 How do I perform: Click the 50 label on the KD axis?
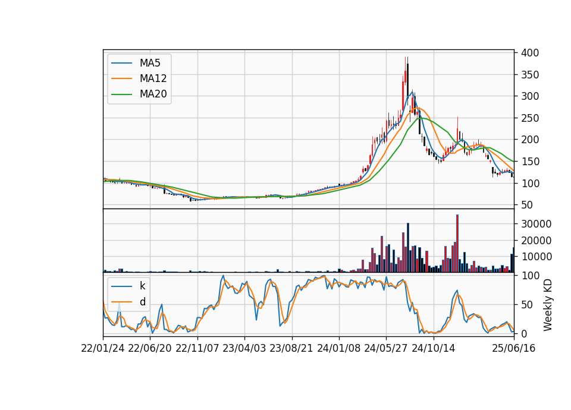point(527,305)
